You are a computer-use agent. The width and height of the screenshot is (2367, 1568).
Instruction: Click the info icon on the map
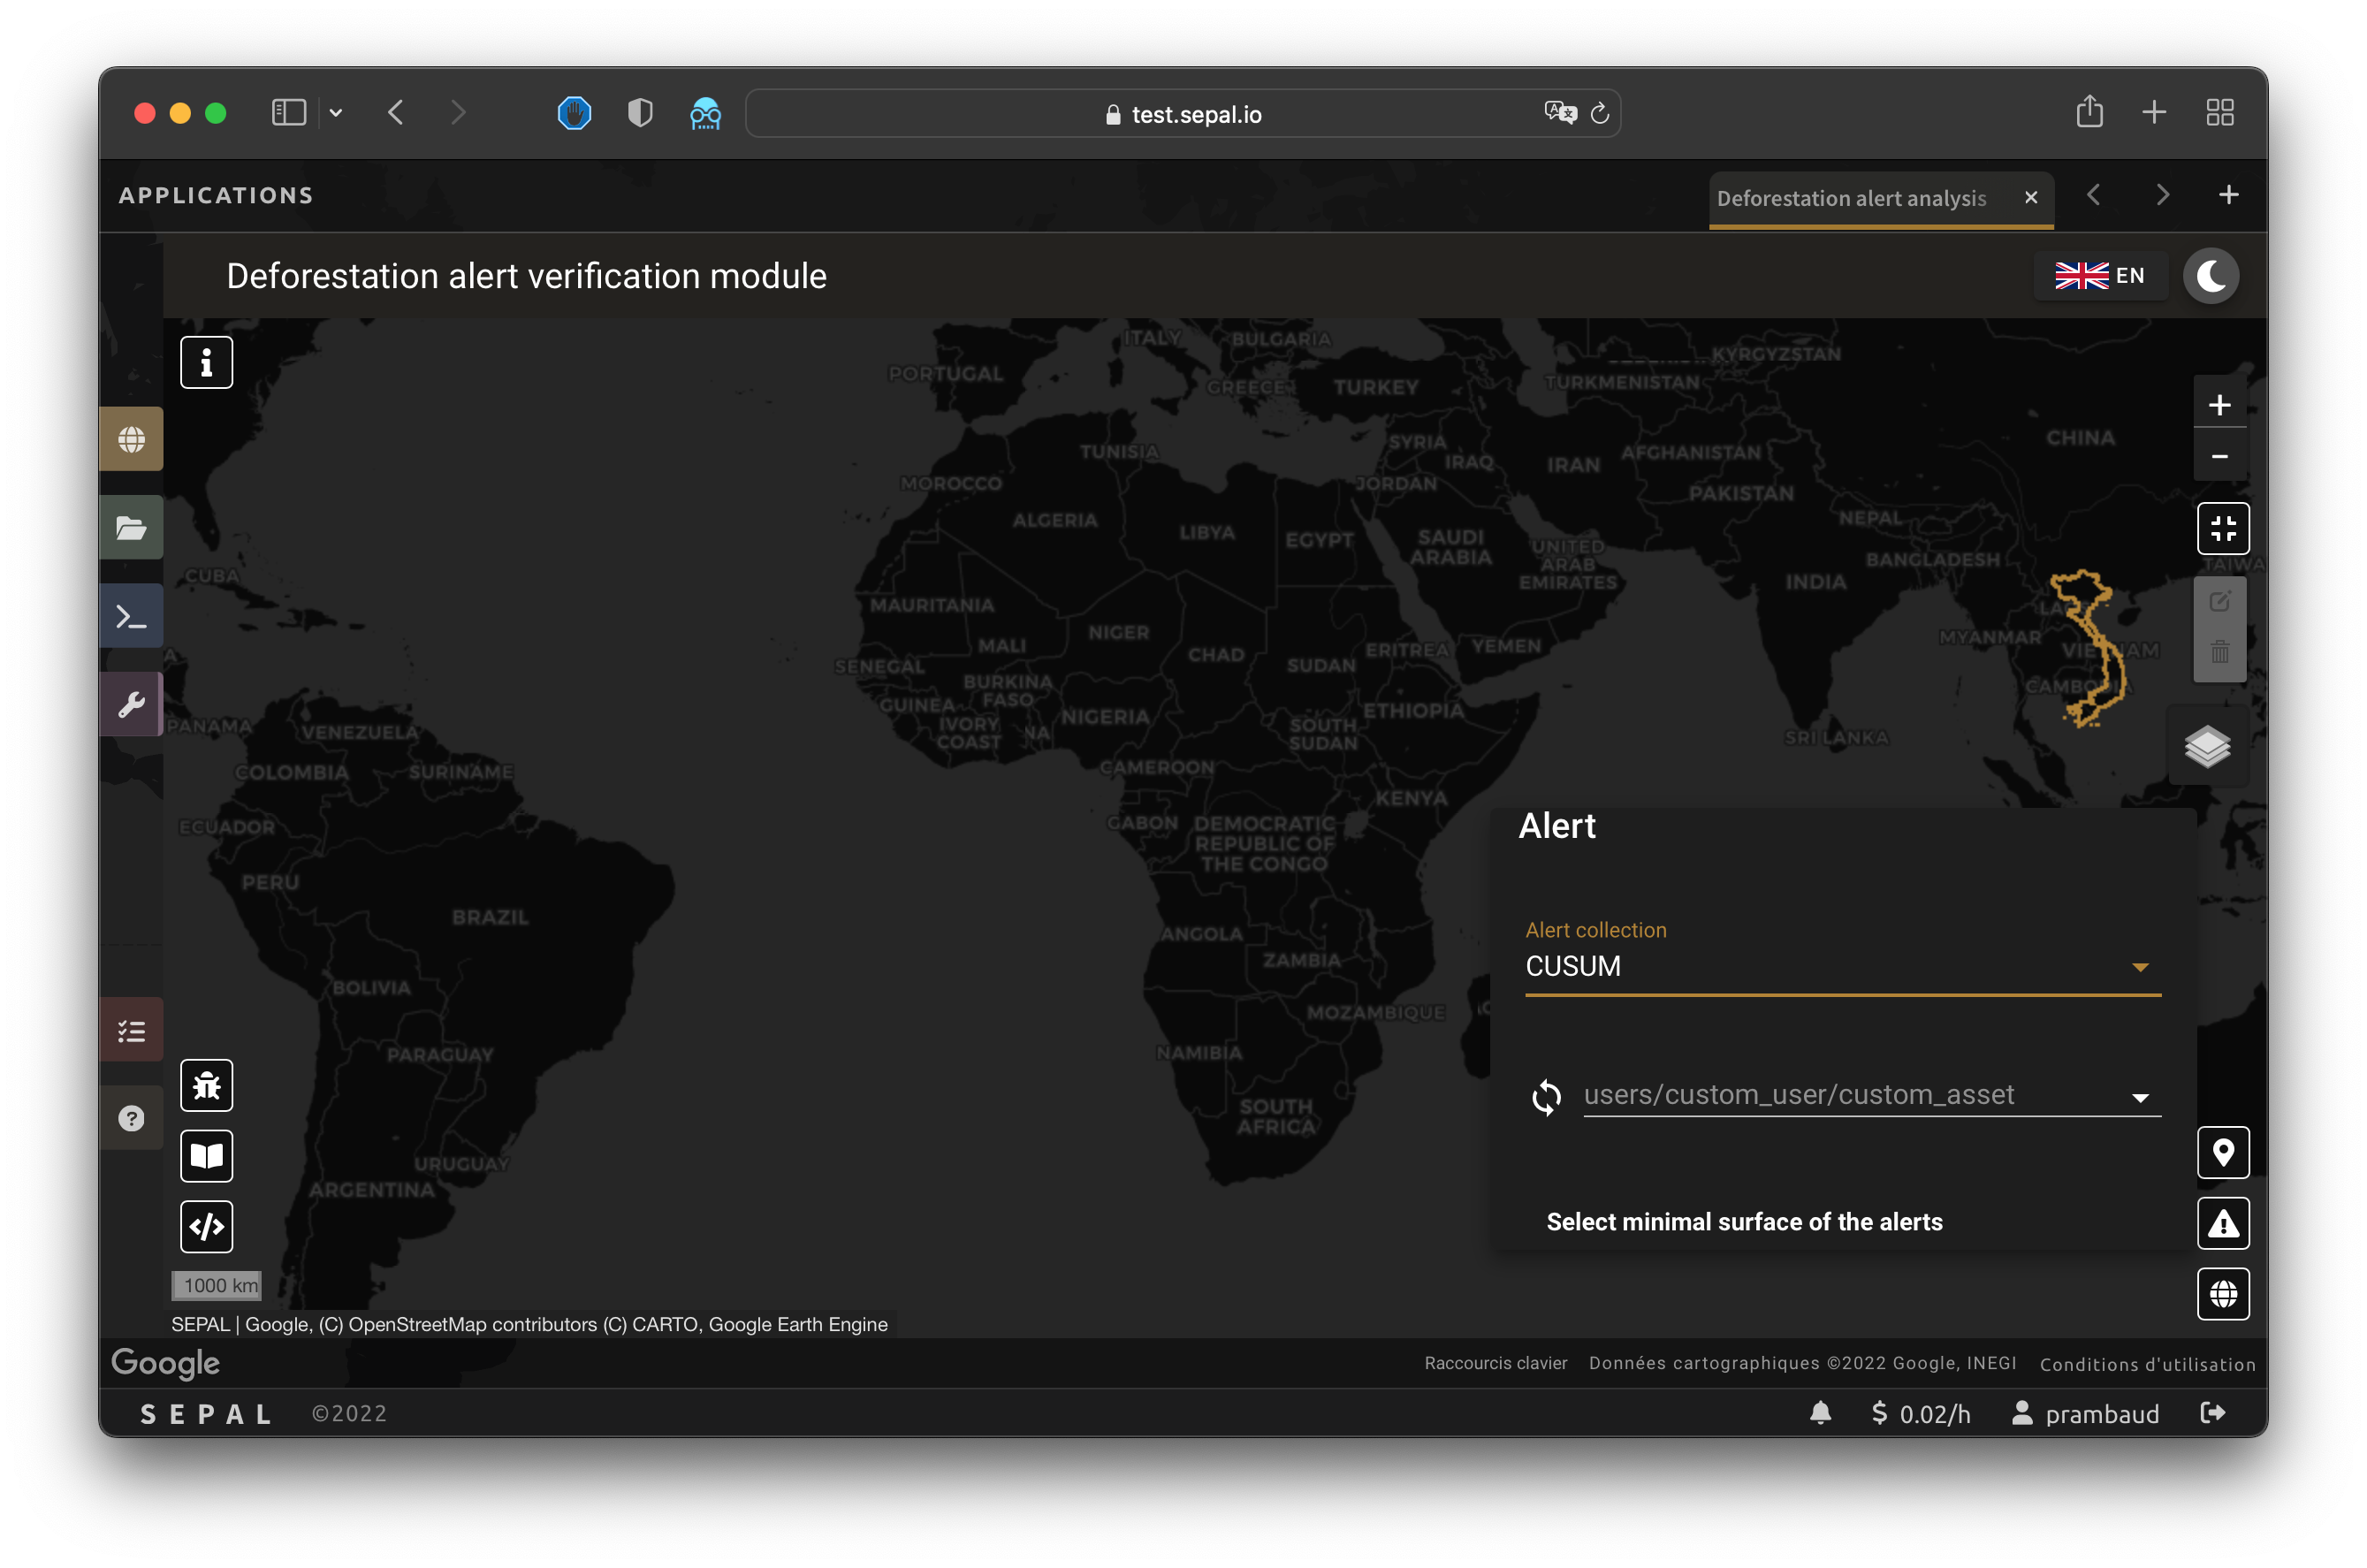[206, 362]
